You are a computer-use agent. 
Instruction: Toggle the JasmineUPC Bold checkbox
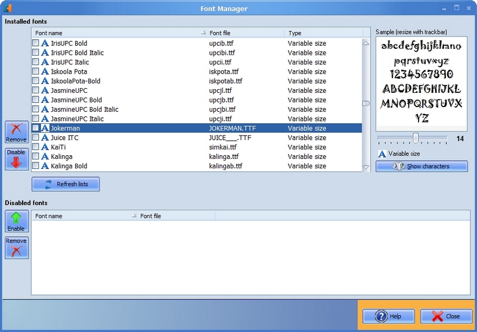pos(36,99)
